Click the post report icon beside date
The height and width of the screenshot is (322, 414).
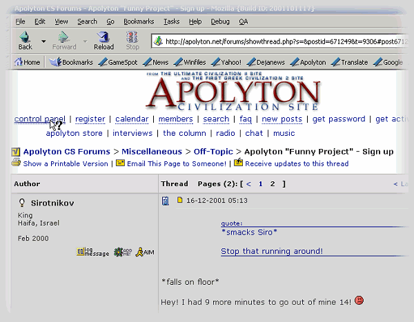[166, 201]
